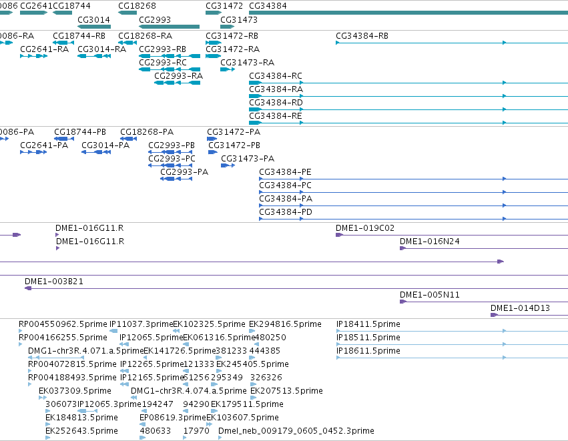Open protein label CG34384-PE
Image resolution: width=568 pixels, height=441 pixels.
click(x=286, y=172)
